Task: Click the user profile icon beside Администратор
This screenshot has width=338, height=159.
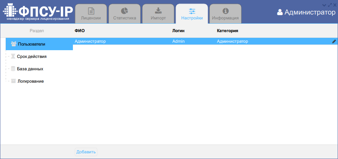Action: 280,12
